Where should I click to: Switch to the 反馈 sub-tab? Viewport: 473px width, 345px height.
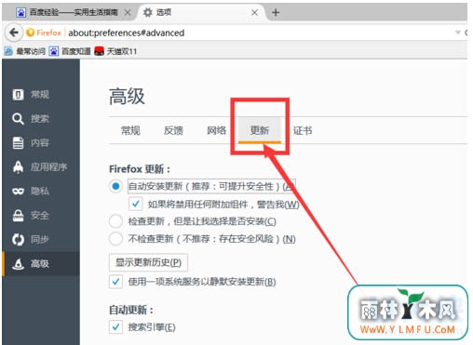point(173,130)
